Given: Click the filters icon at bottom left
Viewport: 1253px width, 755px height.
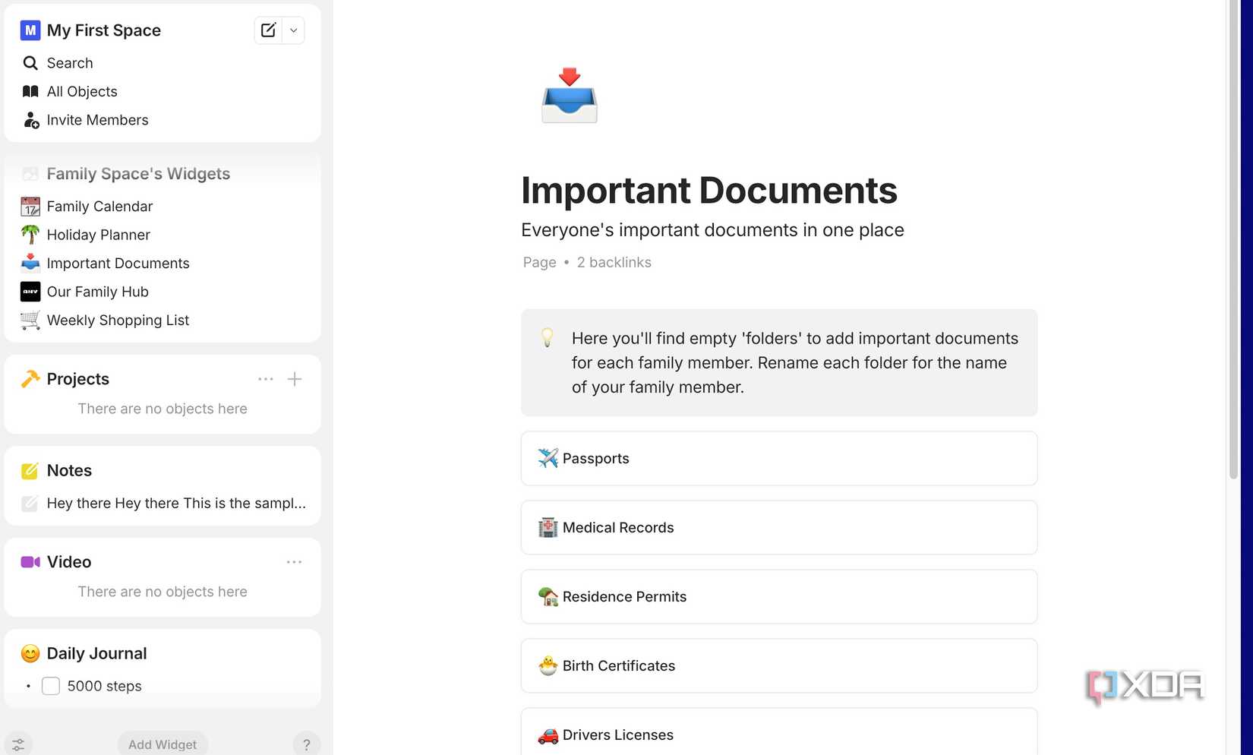Looking at the screenshot, I should 18,744.
